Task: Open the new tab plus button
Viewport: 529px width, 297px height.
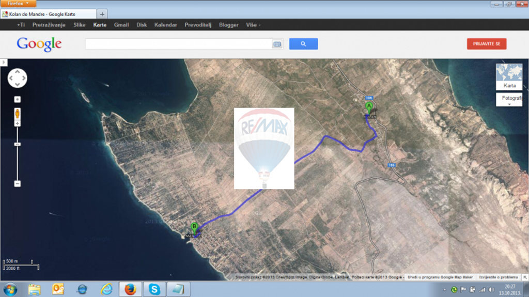Action: [x=102, y=14]
